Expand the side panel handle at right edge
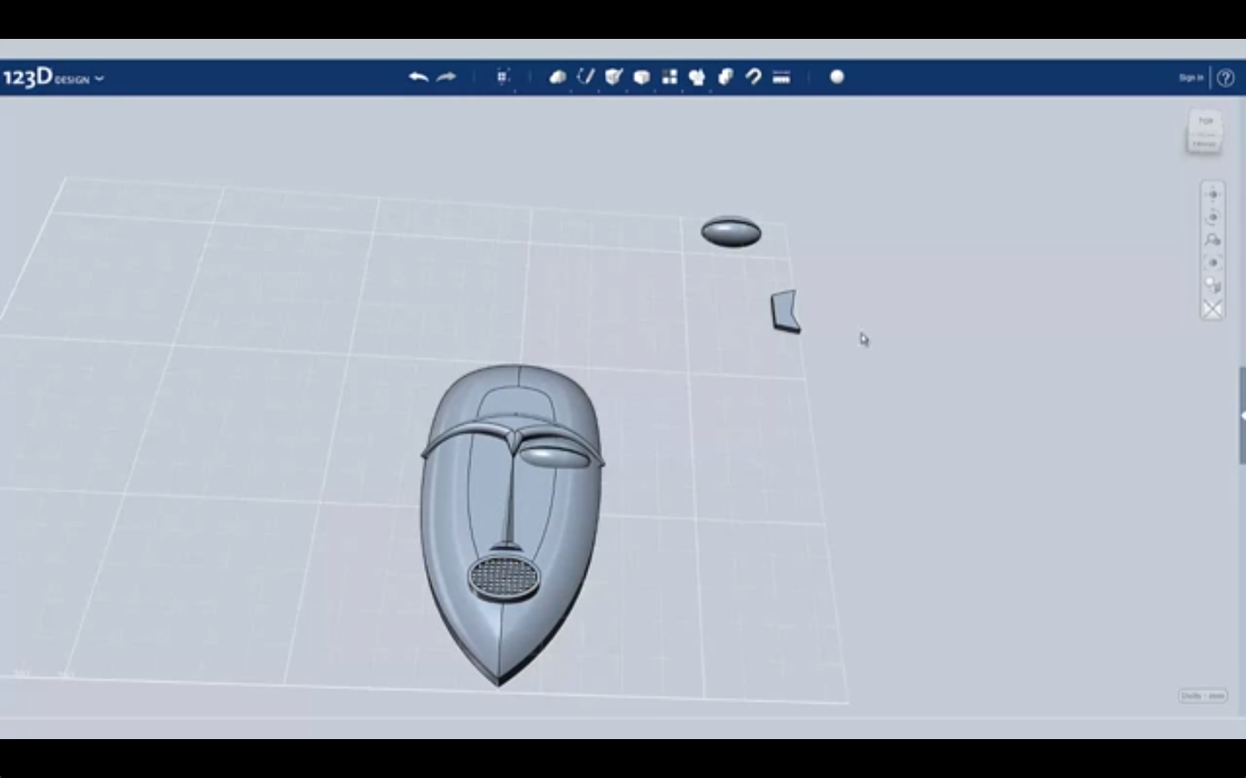The image size is (1246, 778). [x=1243, y=416]
